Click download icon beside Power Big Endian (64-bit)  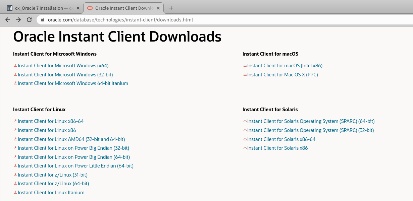coord(15,157)
